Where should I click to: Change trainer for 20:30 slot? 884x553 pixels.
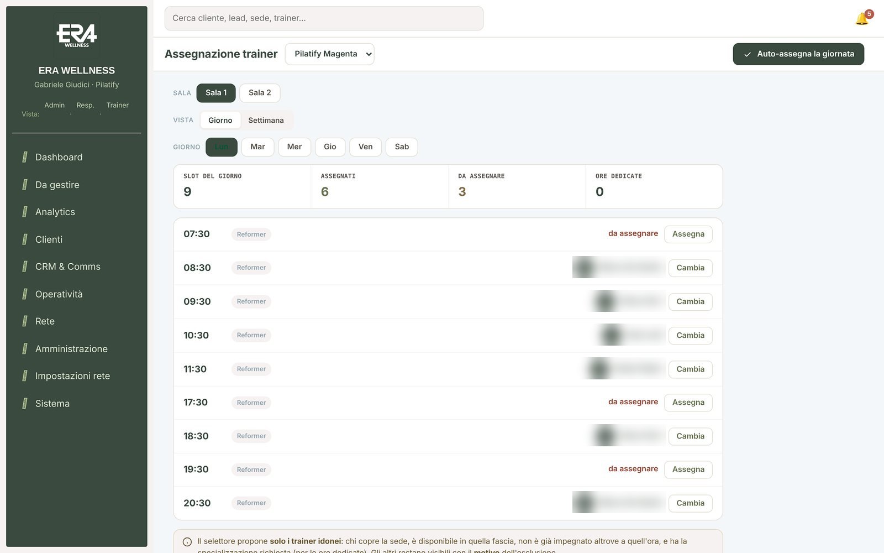691,503
